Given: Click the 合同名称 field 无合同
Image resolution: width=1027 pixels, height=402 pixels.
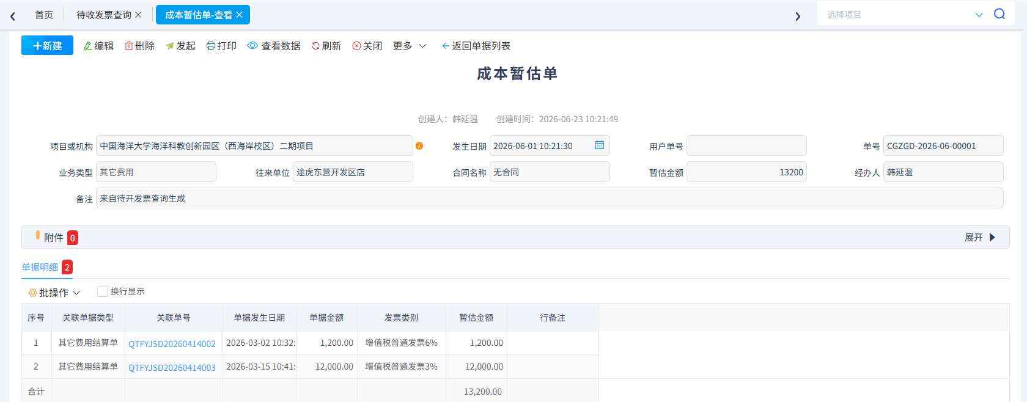Looking at the screenshot, I should [550, 172].
